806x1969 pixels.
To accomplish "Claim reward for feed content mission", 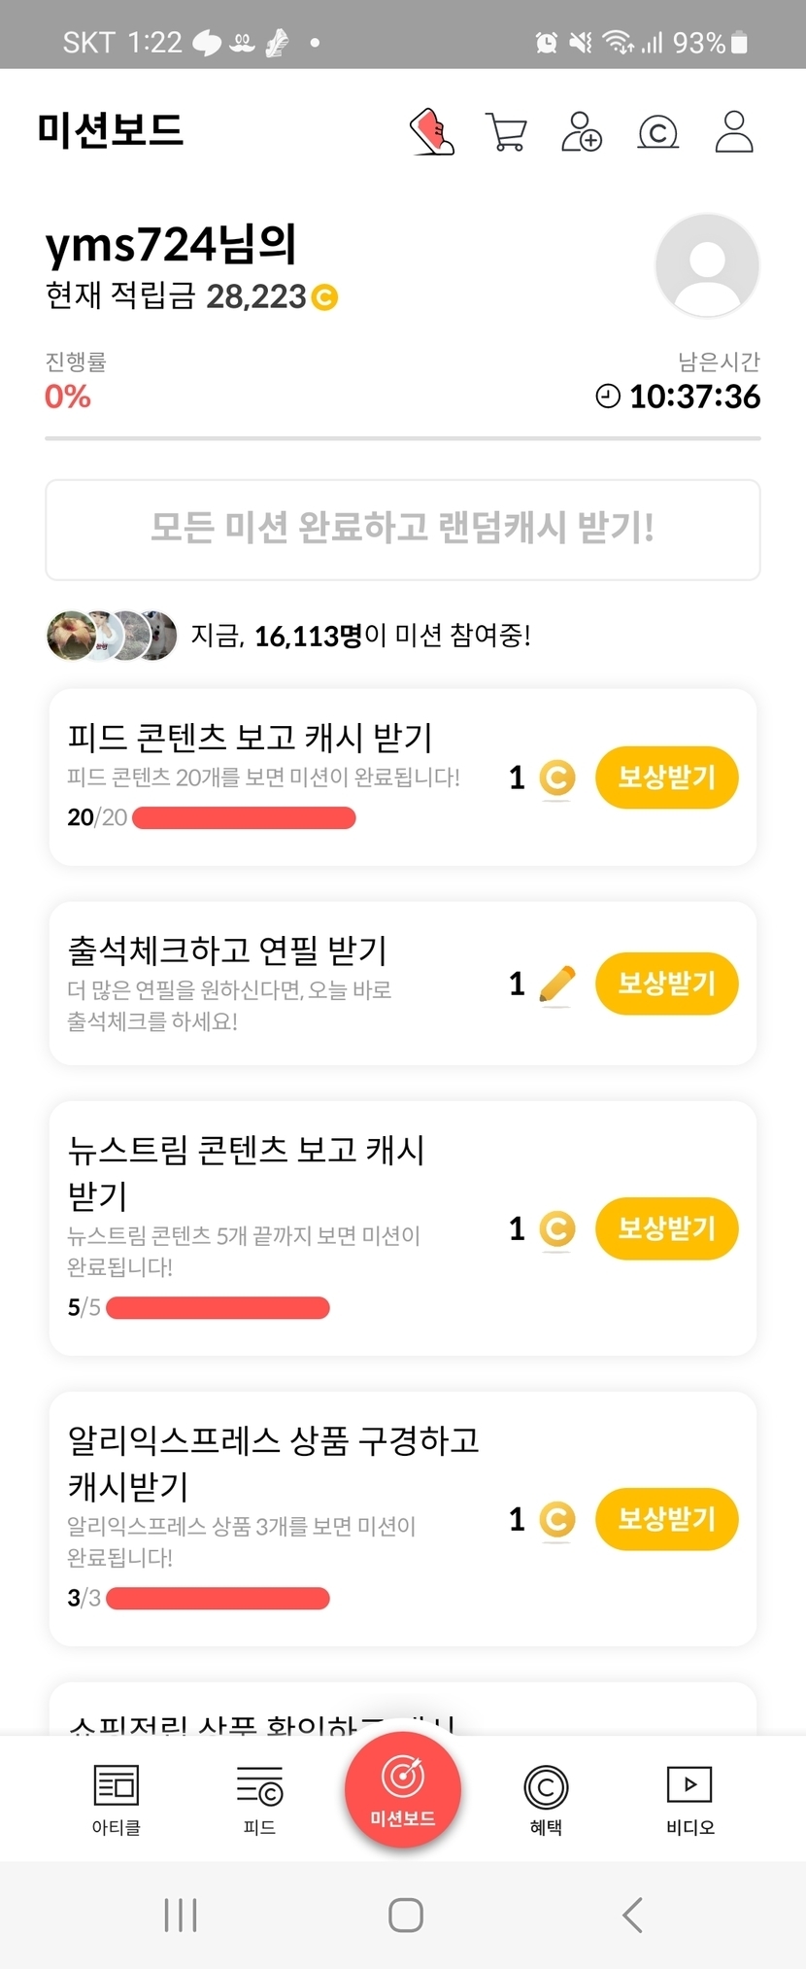I will pyautogui.click(x=666, y=777).
